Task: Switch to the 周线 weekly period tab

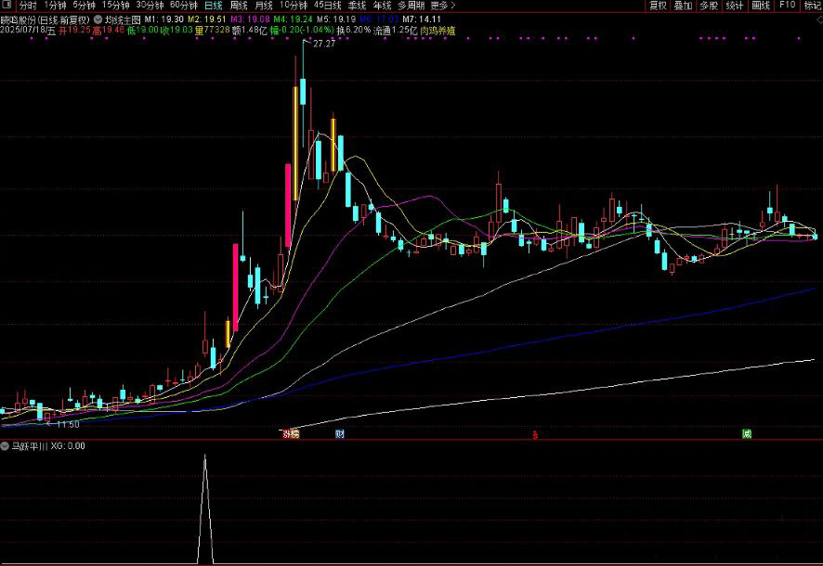Action: click(x=239, y=6)
